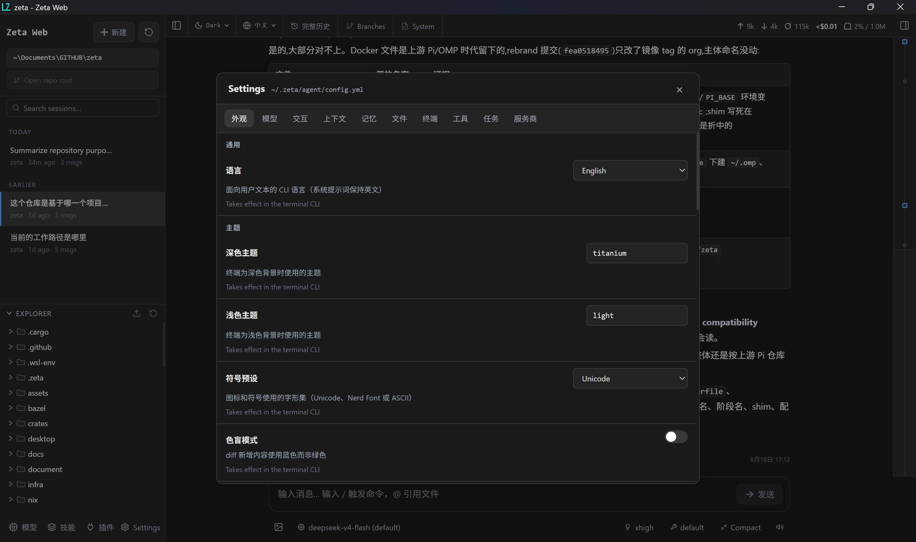916x542 pixels.
Task: Switch to the 终端 tab
Action: (x=430, y=118)
